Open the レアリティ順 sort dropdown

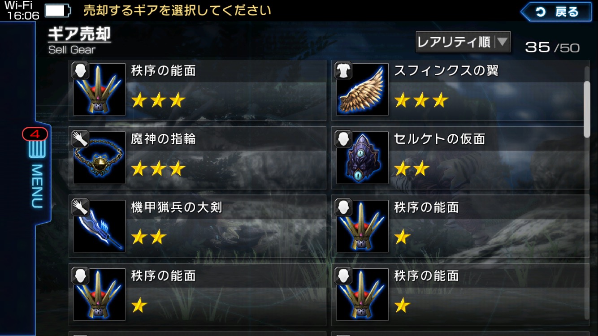pos(463,42)
